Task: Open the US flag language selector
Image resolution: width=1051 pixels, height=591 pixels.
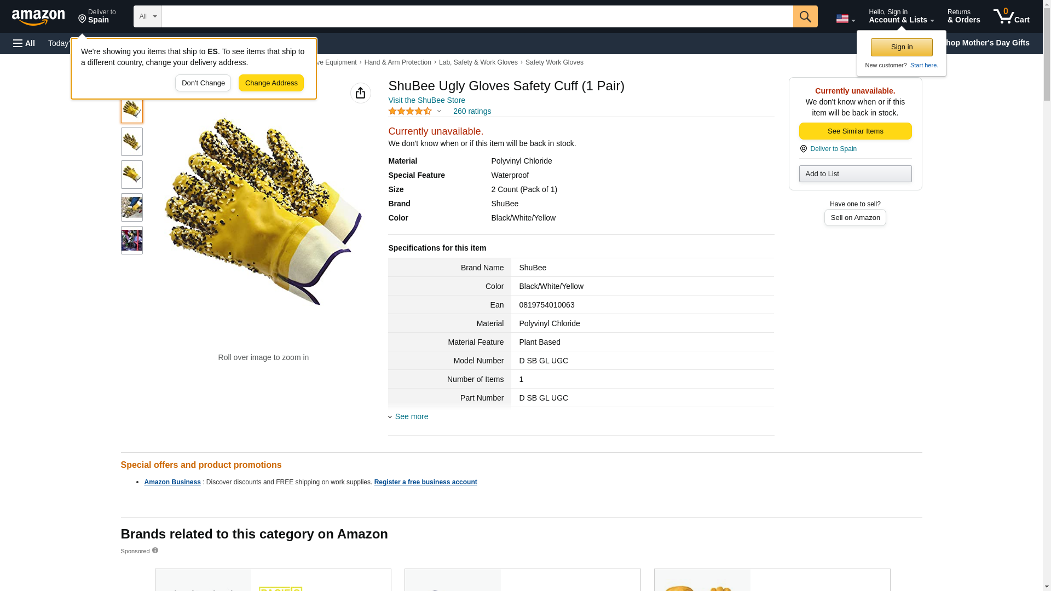Action: [845, 19]
